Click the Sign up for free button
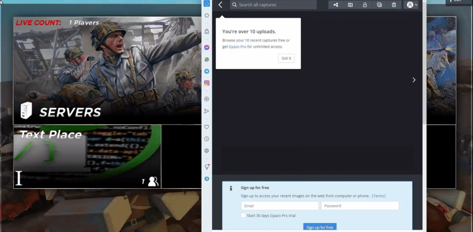Screen dimensions: 473x232 [x=320, y=227]
